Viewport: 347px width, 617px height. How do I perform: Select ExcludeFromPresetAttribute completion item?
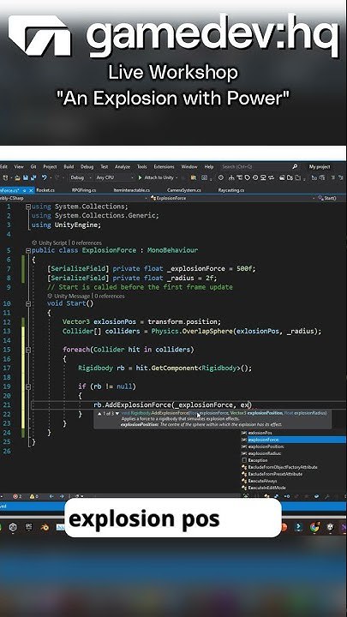pos(294,474)
